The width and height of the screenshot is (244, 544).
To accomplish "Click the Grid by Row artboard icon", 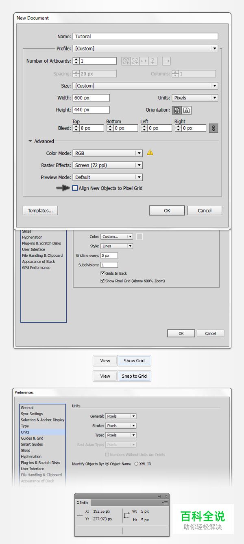I will point(126,61).
